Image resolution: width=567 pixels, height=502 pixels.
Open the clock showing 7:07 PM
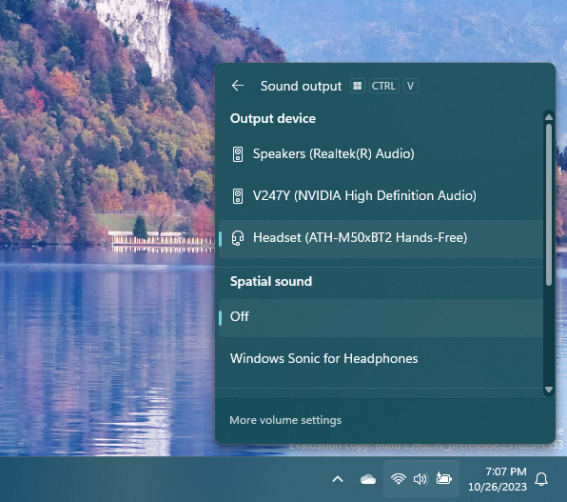[498, 479]
